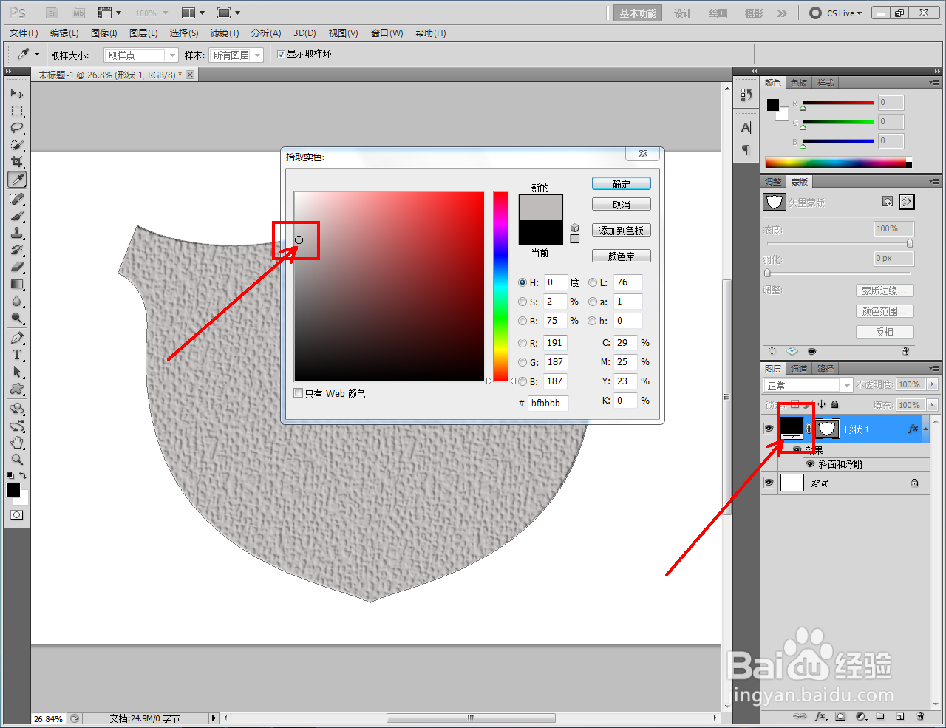Open the 填充 slider arrow

[932, 405]
